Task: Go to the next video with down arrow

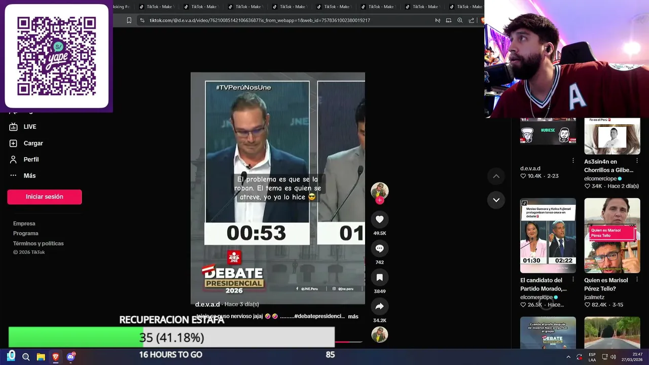Action: pos(496,200)
